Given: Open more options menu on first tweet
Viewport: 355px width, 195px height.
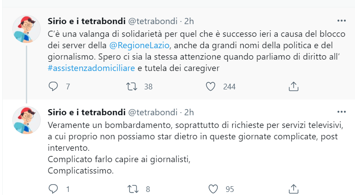Looking at the screenshot, I should coord(341,21).
